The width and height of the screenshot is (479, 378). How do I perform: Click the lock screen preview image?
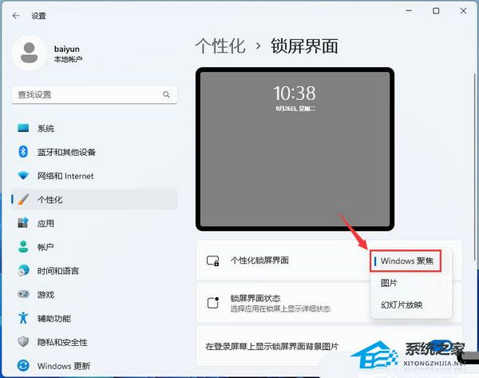pyautogui.click(x=295, y=149)
